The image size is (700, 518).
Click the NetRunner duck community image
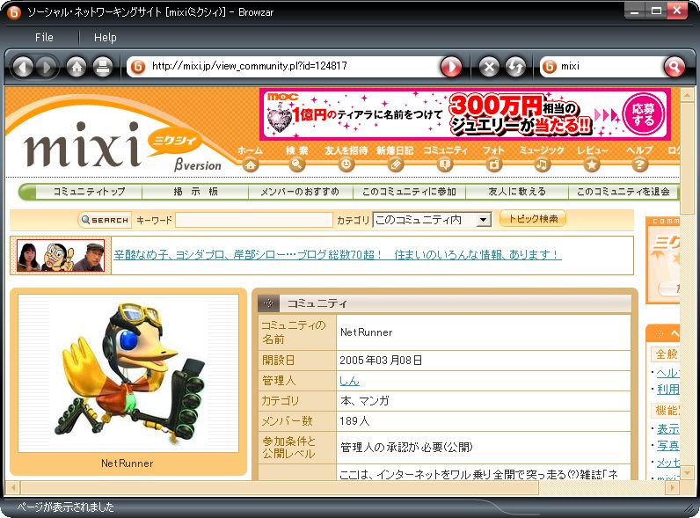coord(128,373)
